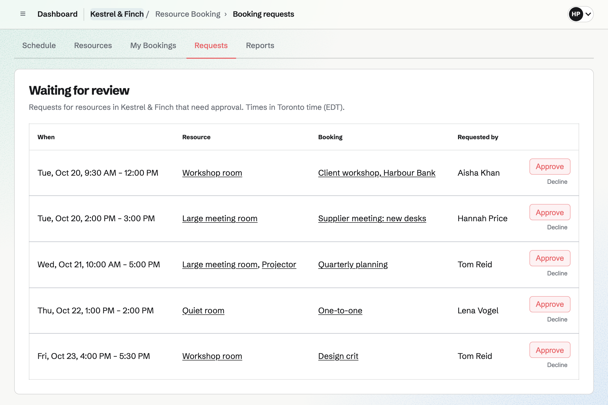Image resolution: width=608 pixels, height=405 pixels.
Task: Click Thu, Oct 22, 1:00 PM – 2:00 PM
Action: click(96, 311)
